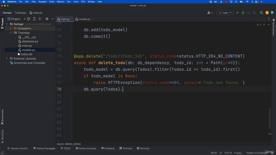The image size is (276, 155).
Task: Select todos.db in project tree
Action: (x=25, y=54)
